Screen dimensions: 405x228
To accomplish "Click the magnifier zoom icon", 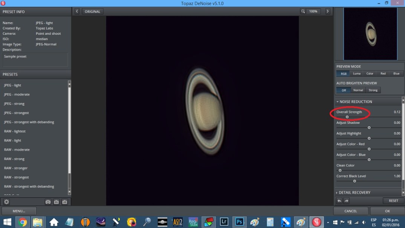I will pos(303,11).
